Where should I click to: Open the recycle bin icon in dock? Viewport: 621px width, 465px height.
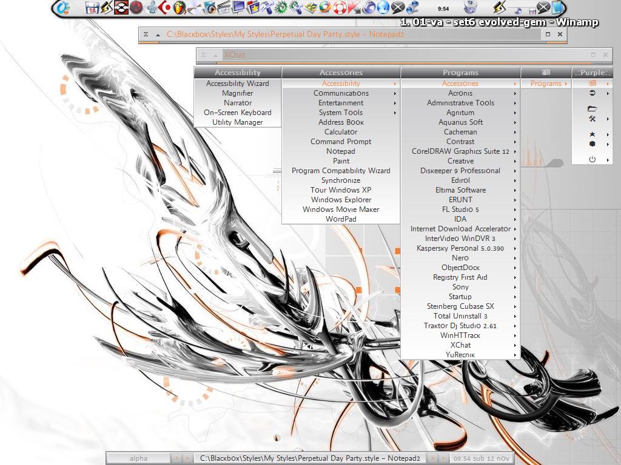[x=470, y=7]
